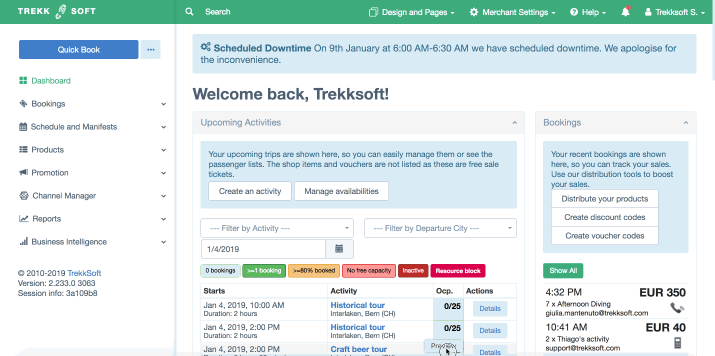Open the Design and Pages menu
The height and width of the screenshot is (356, 715).
411,12
